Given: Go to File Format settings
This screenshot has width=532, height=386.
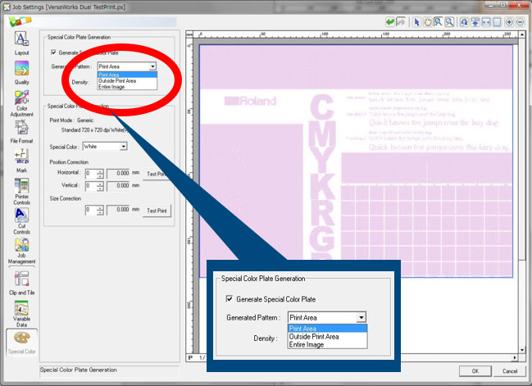Looking at the screenshot, I should (x=21, y=131).
